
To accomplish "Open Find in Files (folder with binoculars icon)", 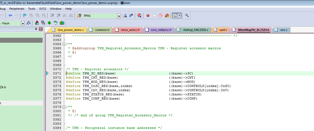I will pyautogui.click(x=79, y=15).
